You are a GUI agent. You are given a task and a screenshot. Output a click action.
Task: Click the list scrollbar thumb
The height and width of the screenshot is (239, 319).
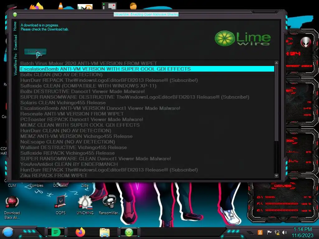[x=276, y=103]
